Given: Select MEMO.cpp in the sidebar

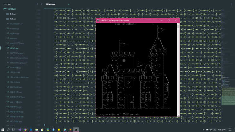Looking at the screenshot, I should click(14, 48).
